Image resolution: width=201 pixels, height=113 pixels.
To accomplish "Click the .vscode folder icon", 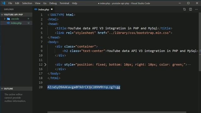I will coord(8,19).
